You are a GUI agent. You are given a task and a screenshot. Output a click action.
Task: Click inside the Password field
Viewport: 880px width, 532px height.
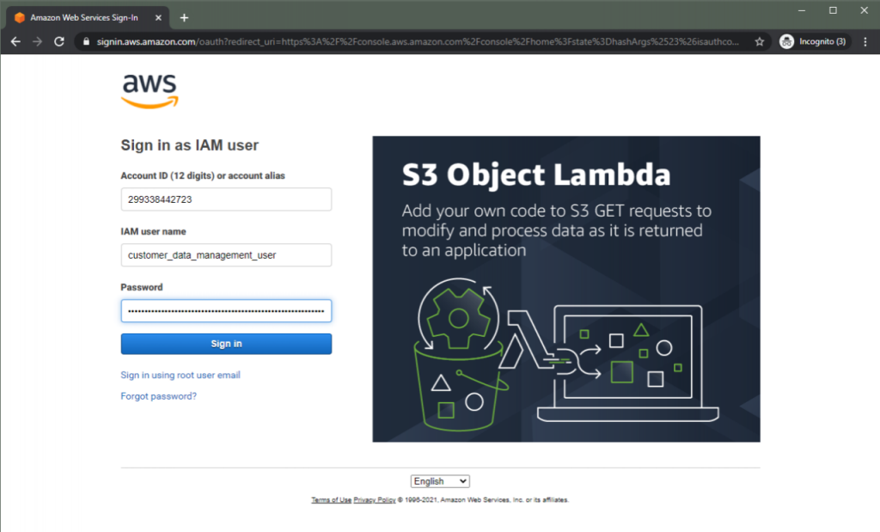pos(226,310)
